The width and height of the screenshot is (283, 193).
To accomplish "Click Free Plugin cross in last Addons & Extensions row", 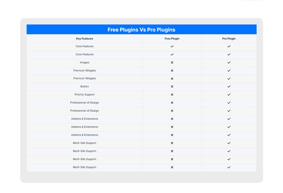I will point(172,135).
